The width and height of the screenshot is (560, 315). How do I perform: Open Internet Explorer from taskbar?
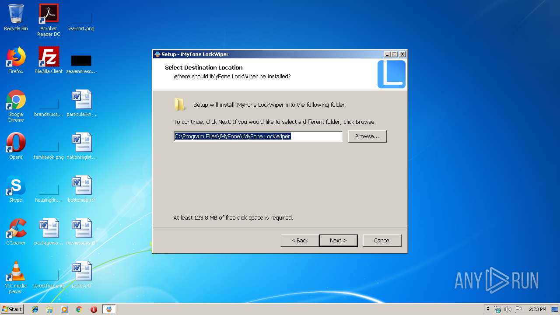click(x=35, y=309)
